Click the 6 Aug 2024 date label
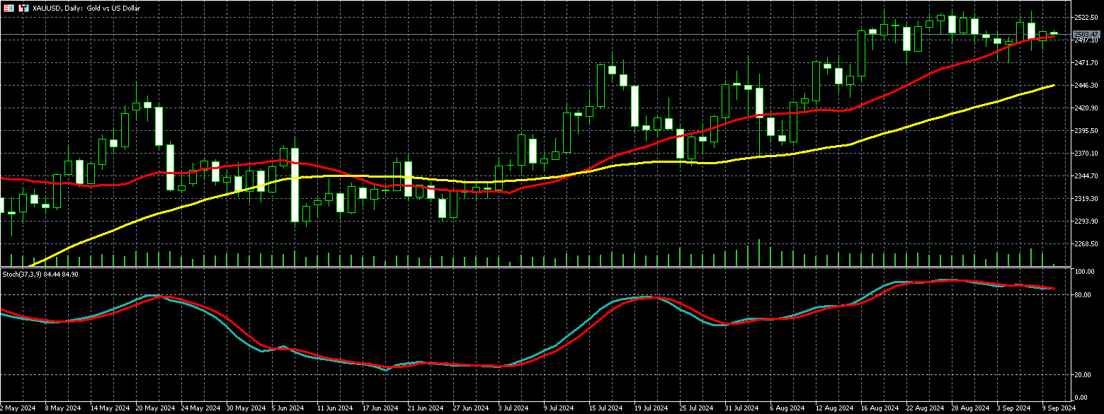This screenshot has height=414, width=1104. [784, 408]
